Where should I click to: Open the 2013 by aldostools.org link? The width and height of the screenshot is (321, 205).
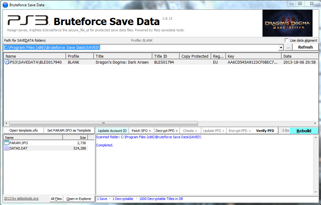(x=21, y=198)
